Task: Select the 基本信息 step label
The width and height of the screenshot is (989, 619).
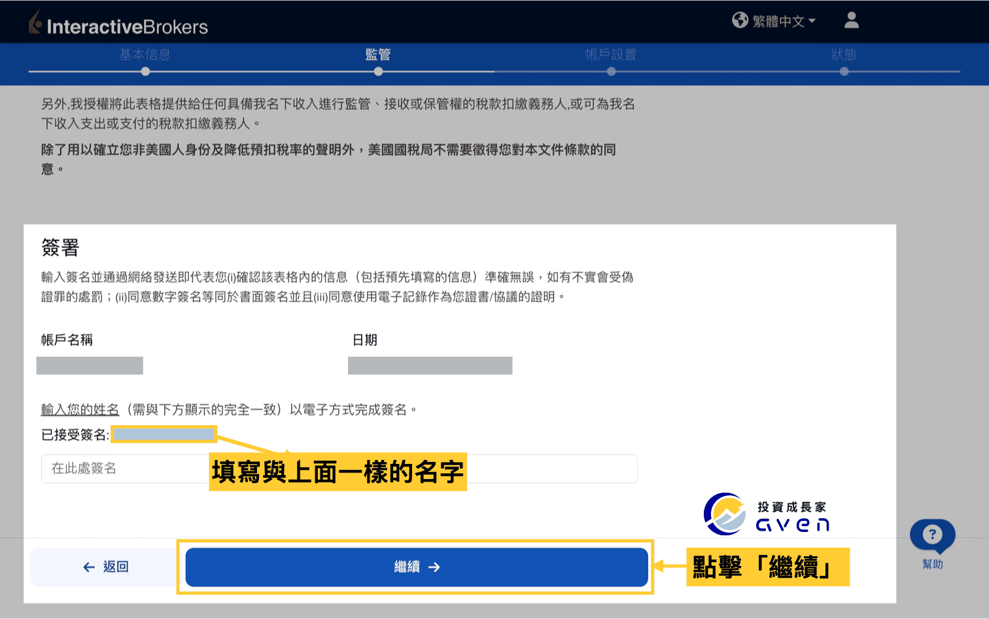Action: point(145,55)
